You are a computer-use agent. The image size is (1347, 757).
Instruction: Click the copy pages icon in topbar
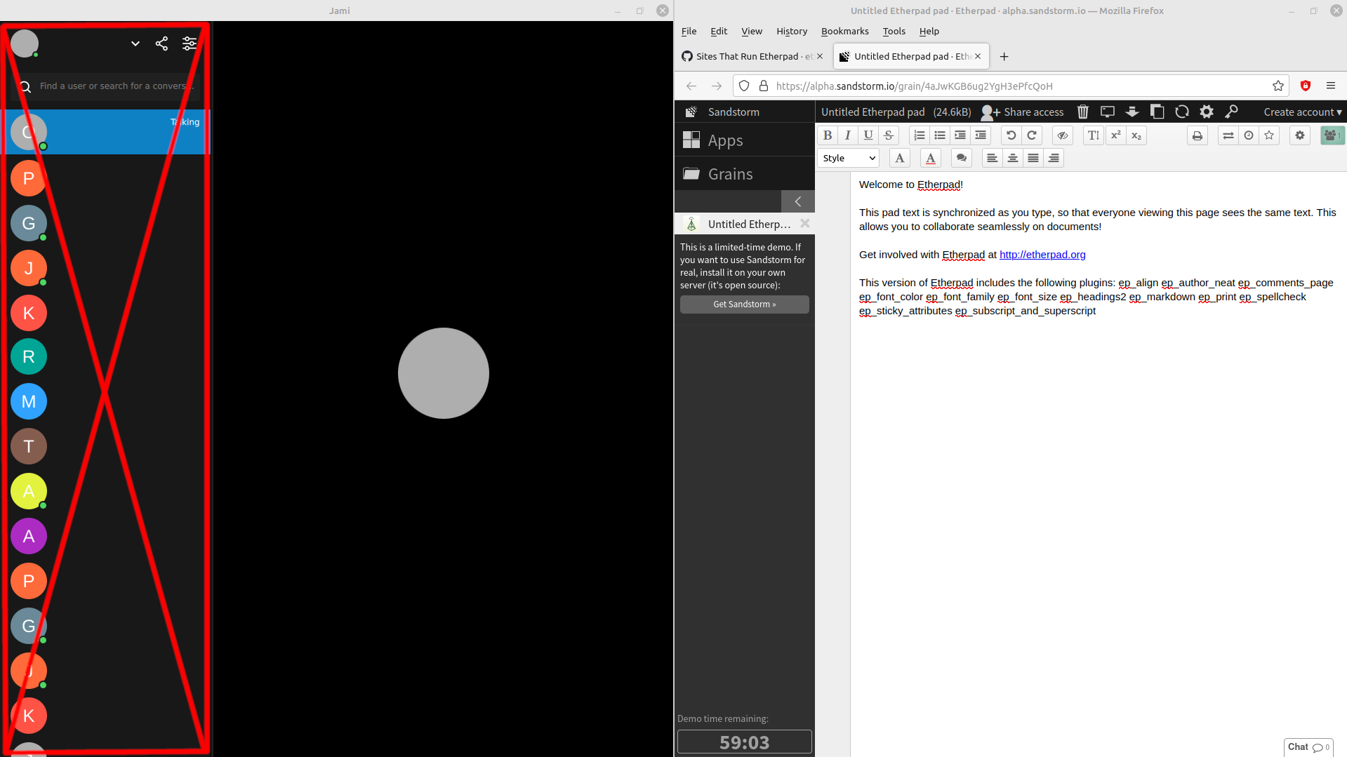coord(1157,112)
